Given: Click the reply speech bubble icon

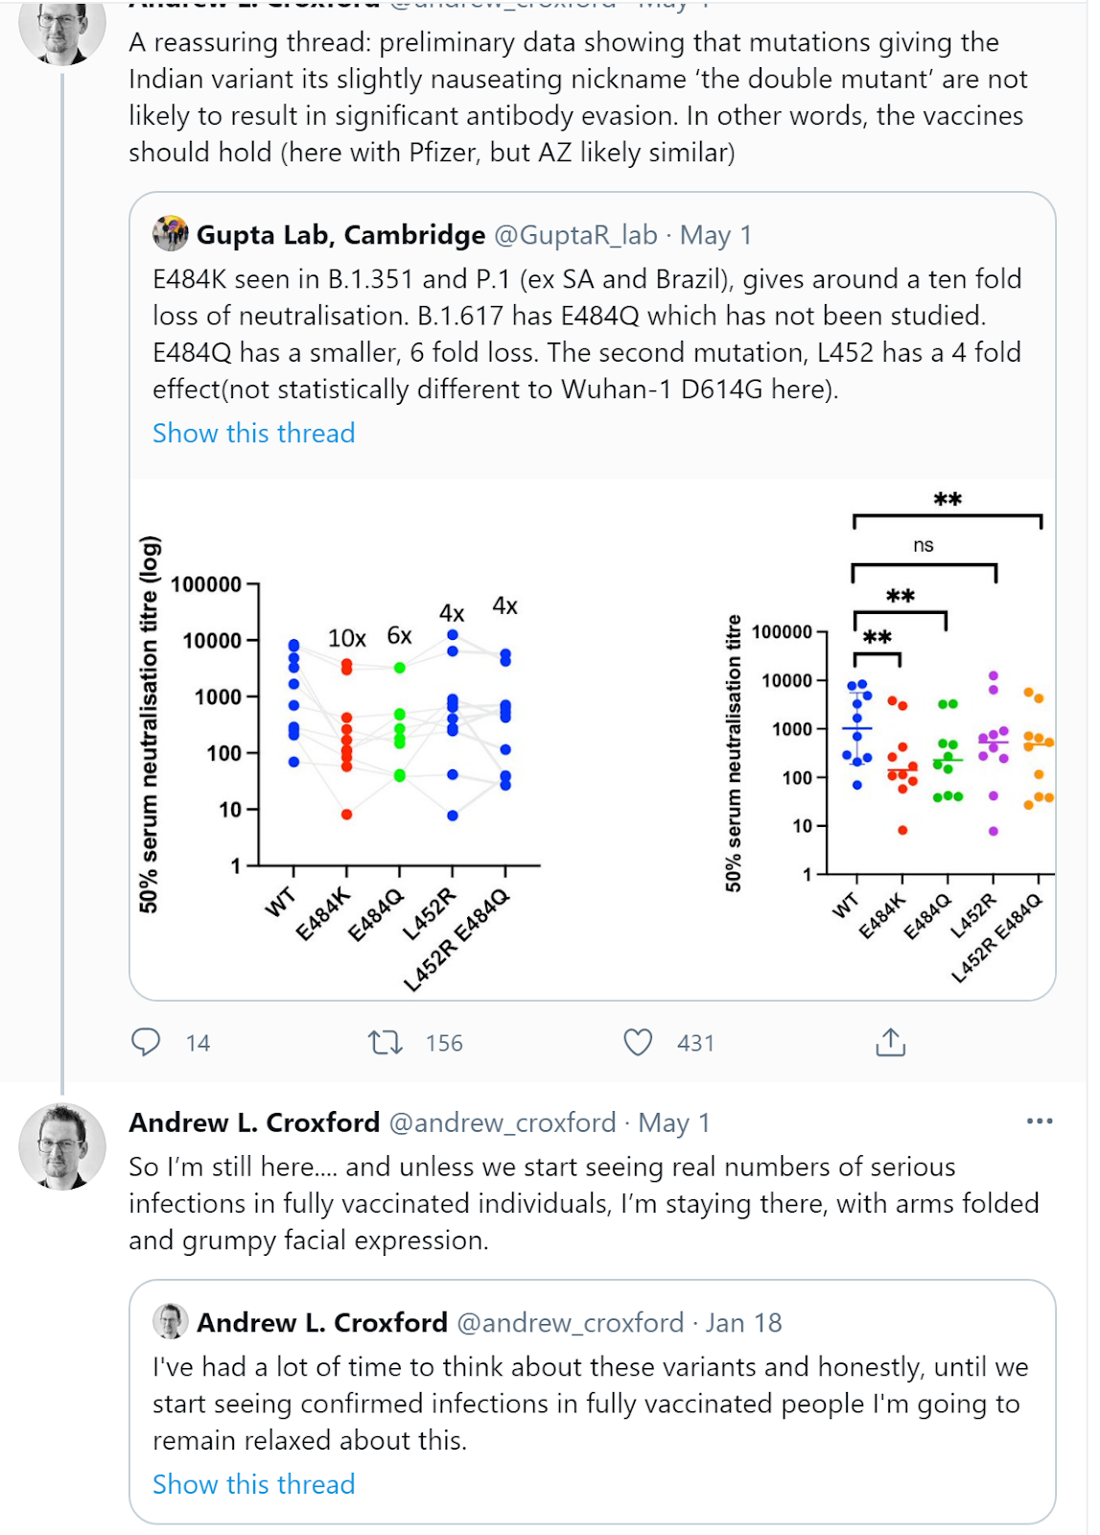Looking at the screenshot, I should coord(146,1042).
